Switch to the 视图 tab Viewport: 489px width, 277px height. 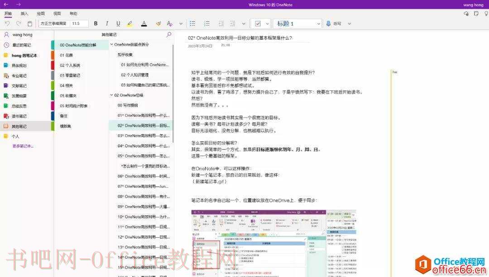tap(57, 14)
